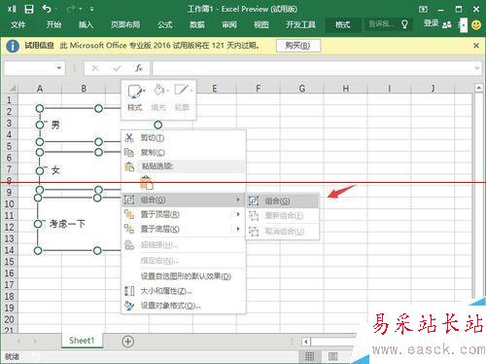Click the Excel application icon
The image size is (486, 364).
click(12, 9)
